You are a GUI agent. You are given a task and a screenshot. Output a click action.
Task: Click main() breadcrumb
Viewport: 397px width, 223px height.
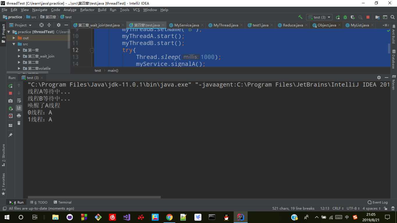[x=113, y=71]
